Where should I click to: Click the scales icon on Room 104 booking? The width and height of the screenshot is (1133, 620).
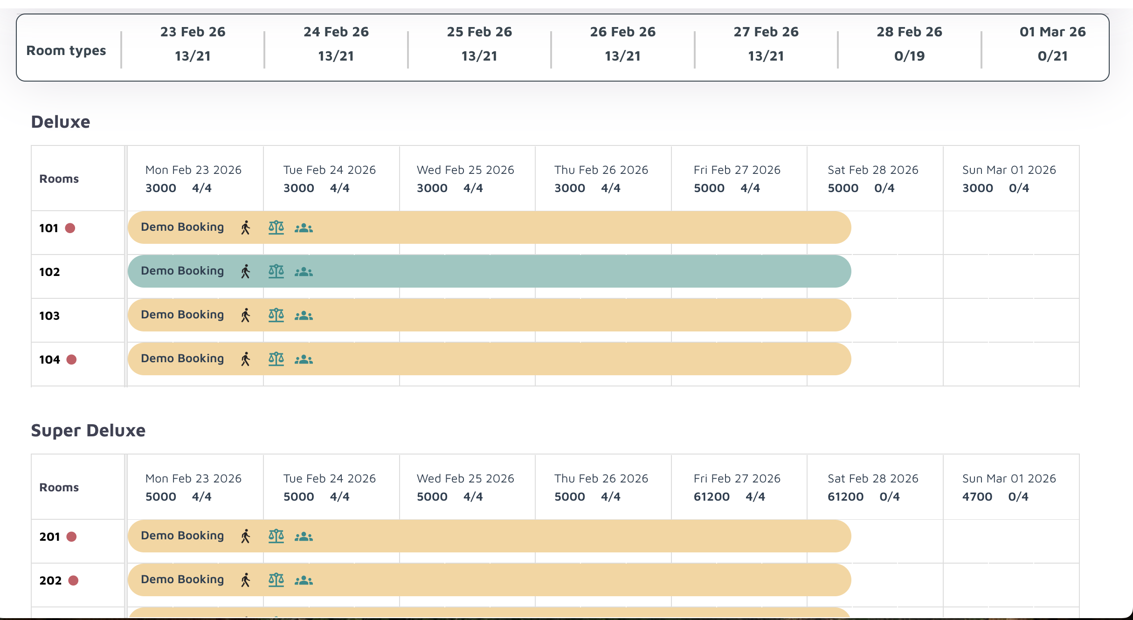pos(276,358)
